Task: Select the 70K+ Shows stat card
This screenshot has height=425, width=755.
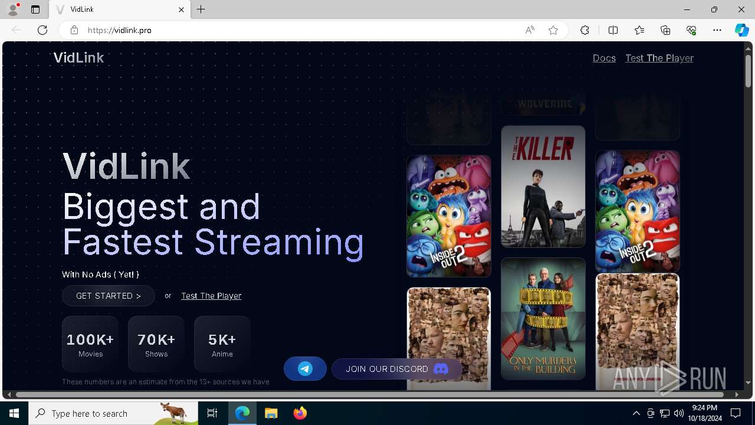Action: 156,344
